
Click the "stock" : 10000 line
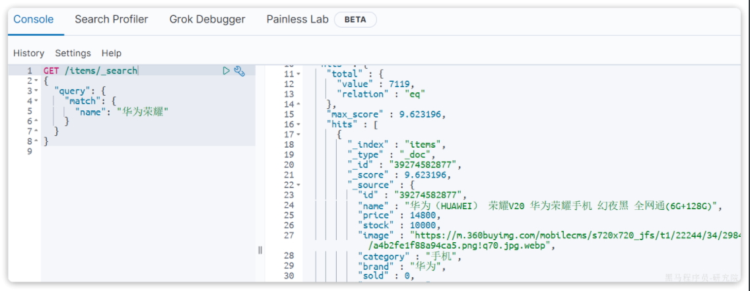(399, 226)
